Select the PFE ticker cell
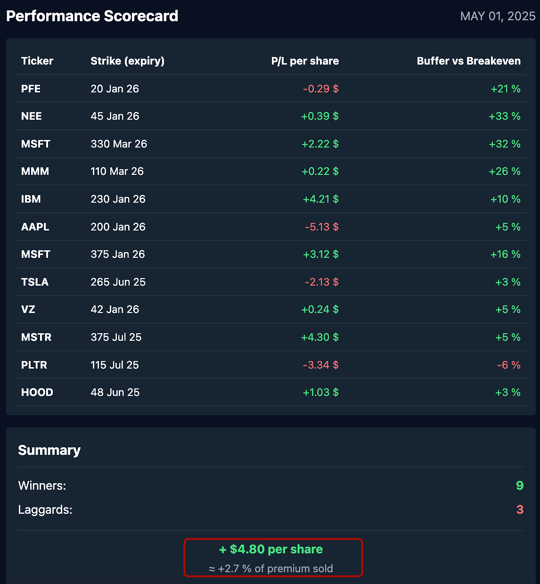The width and height of the screenshot is (540, 584). coord(31,89)
